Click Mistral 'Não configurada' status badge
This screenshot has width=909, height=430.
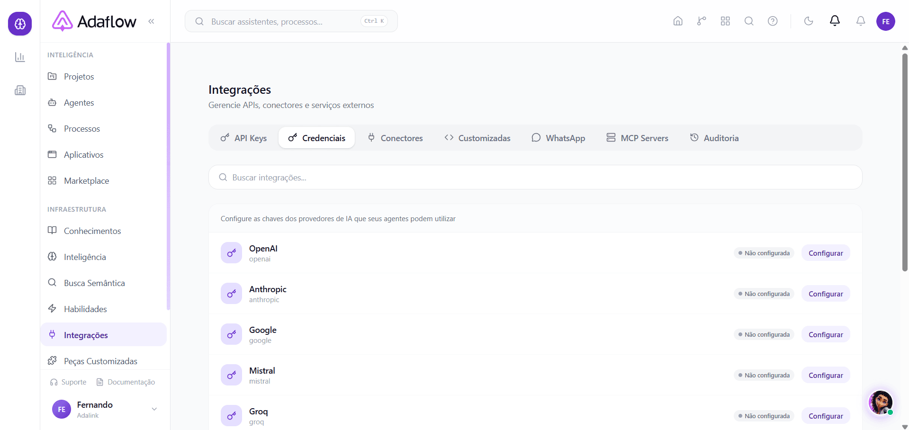coord(764,375)
